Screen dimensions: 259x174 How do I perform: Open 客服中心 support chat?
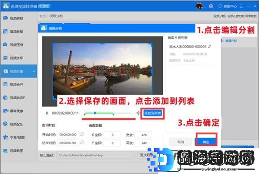click(227, 6)
